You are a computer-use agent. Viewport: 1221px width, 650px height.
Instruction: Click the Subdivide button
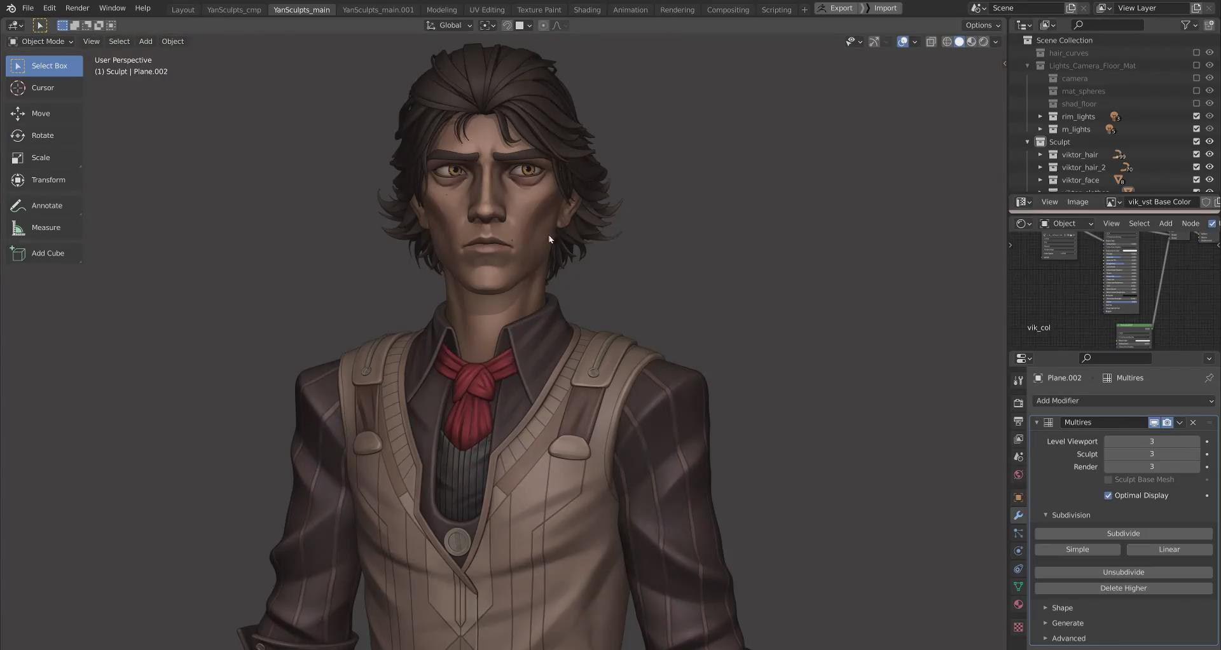[x=1123, y=534]
